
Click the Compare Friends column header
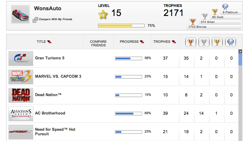tap(98, 43)
